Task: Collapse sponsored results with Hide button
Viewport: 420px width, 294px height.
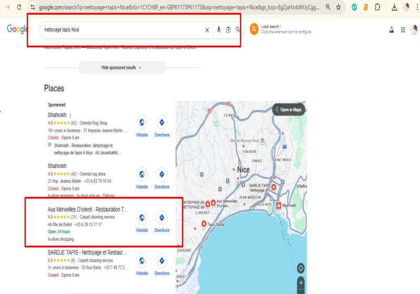Action: 122,68
